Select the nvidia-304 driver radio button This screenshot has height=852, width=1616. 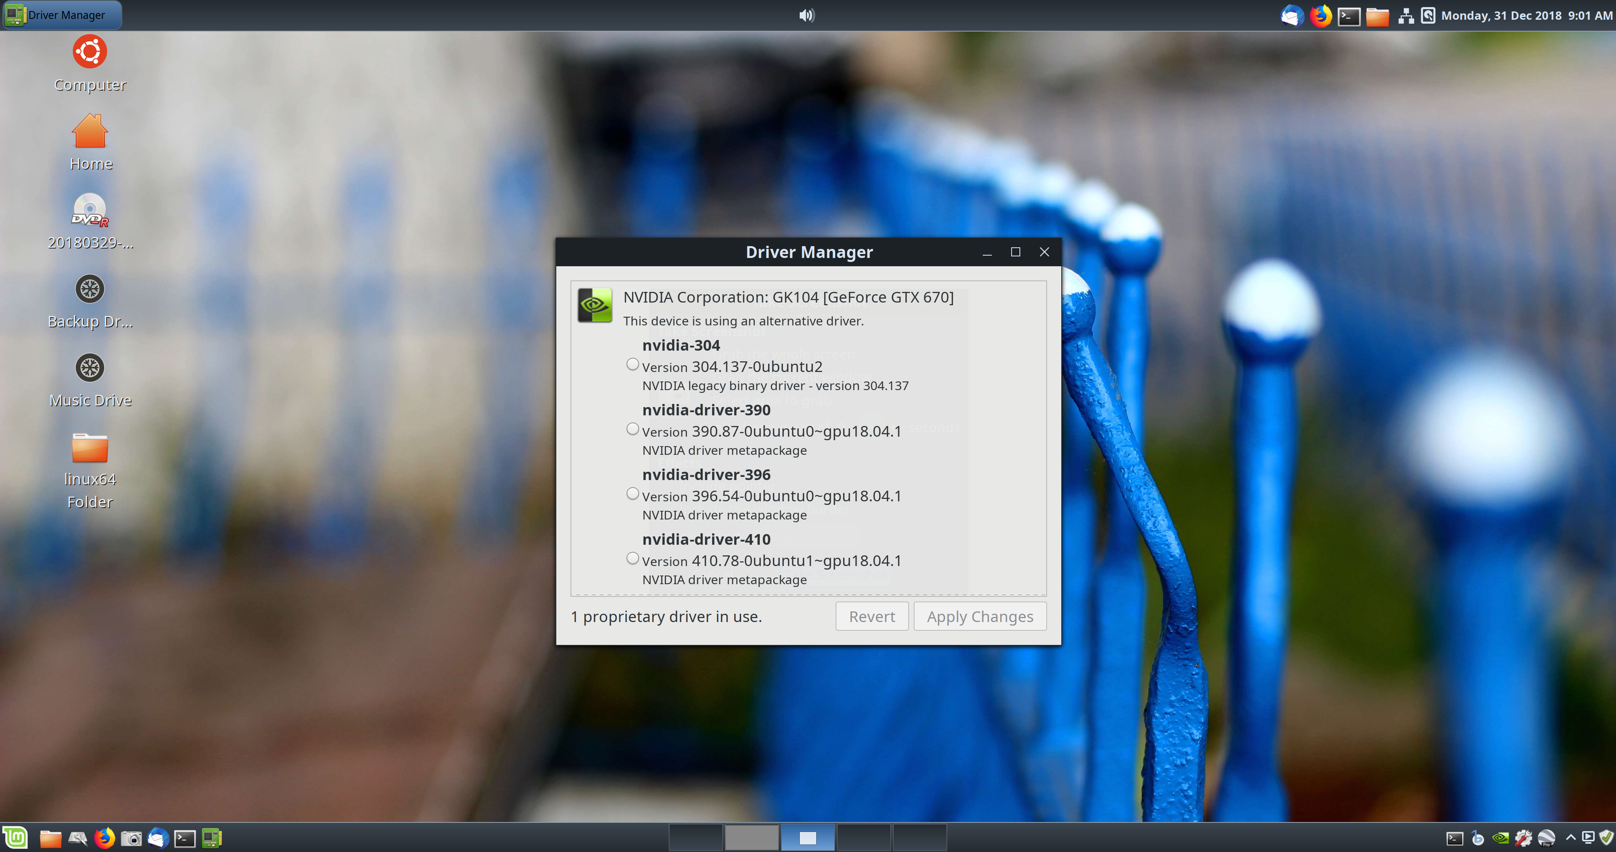[632, 364]
